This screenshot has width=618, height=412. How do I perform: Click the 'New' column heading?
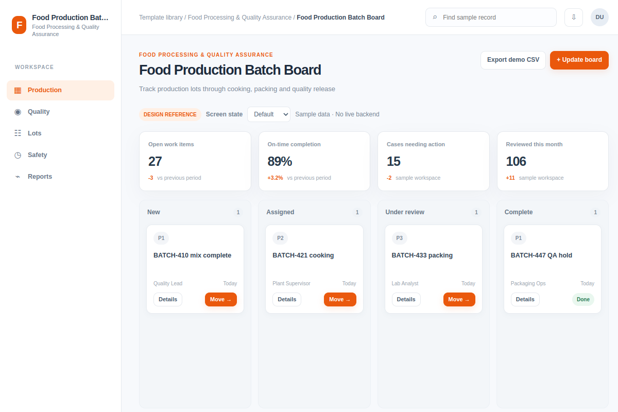[153, 212]
